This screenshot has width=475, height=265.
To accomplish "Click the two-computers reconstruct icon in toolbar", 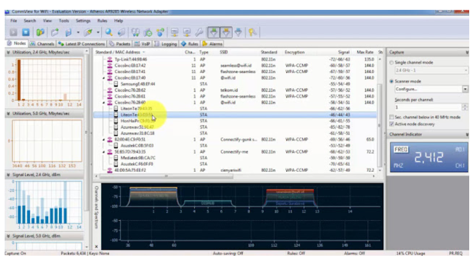I will (x=135, y=32).
